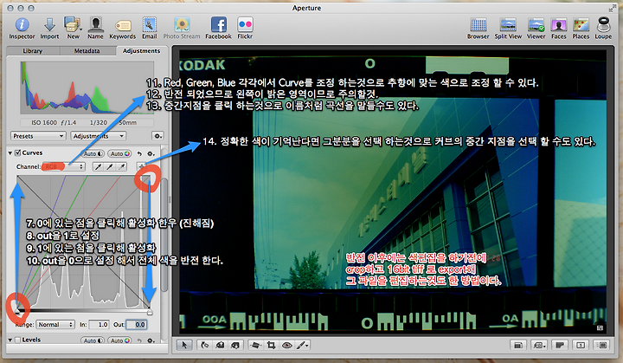Open the Faces view
This screenshot has width=623, height=363.
(x=559, y=29)
